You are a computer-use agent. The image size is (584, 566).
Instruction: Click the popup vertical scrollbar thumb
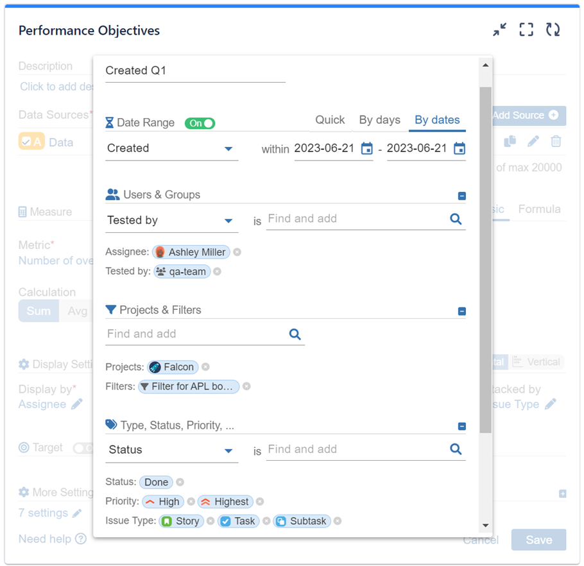(485, 257)
